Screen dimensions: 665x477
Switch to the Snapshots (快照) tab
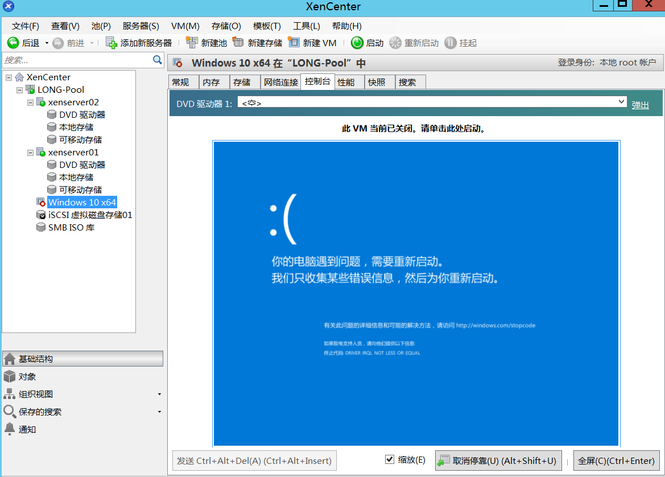click(379, 82)
